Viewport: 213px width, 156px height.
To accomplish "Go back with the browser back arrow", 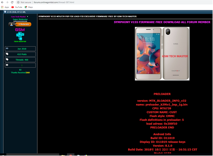I will pyautogui.click(x=2, y=2).
